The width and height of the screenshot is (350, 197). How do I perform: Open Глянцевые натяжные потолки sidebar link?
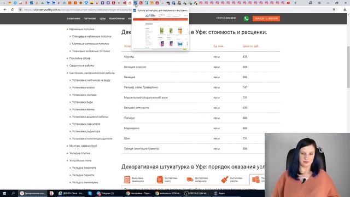[91, 37]
